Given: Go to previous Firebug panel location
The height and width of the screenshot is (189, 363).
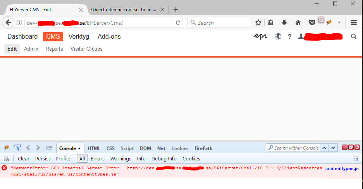Looking at the screenshot, I should [28, 148].
